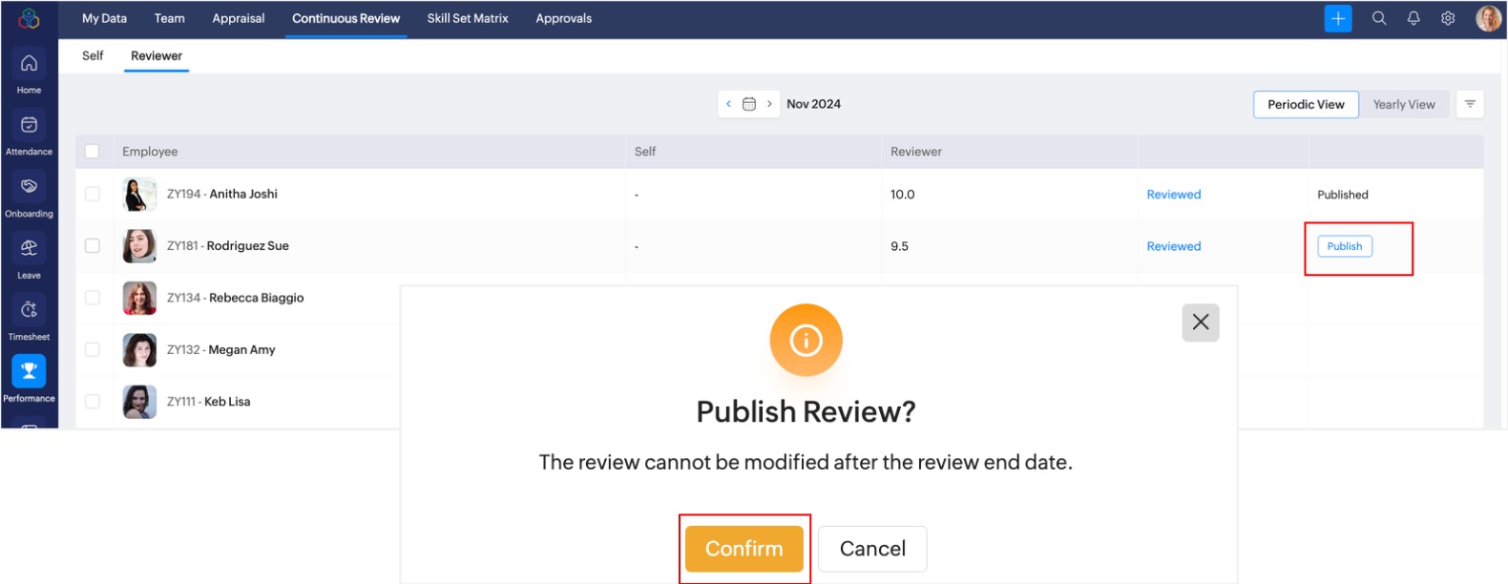Image resolution: width=1508 pixels, height=584 pixels.
Task: Advance to next month arrow
Action: tap(769, 104)
